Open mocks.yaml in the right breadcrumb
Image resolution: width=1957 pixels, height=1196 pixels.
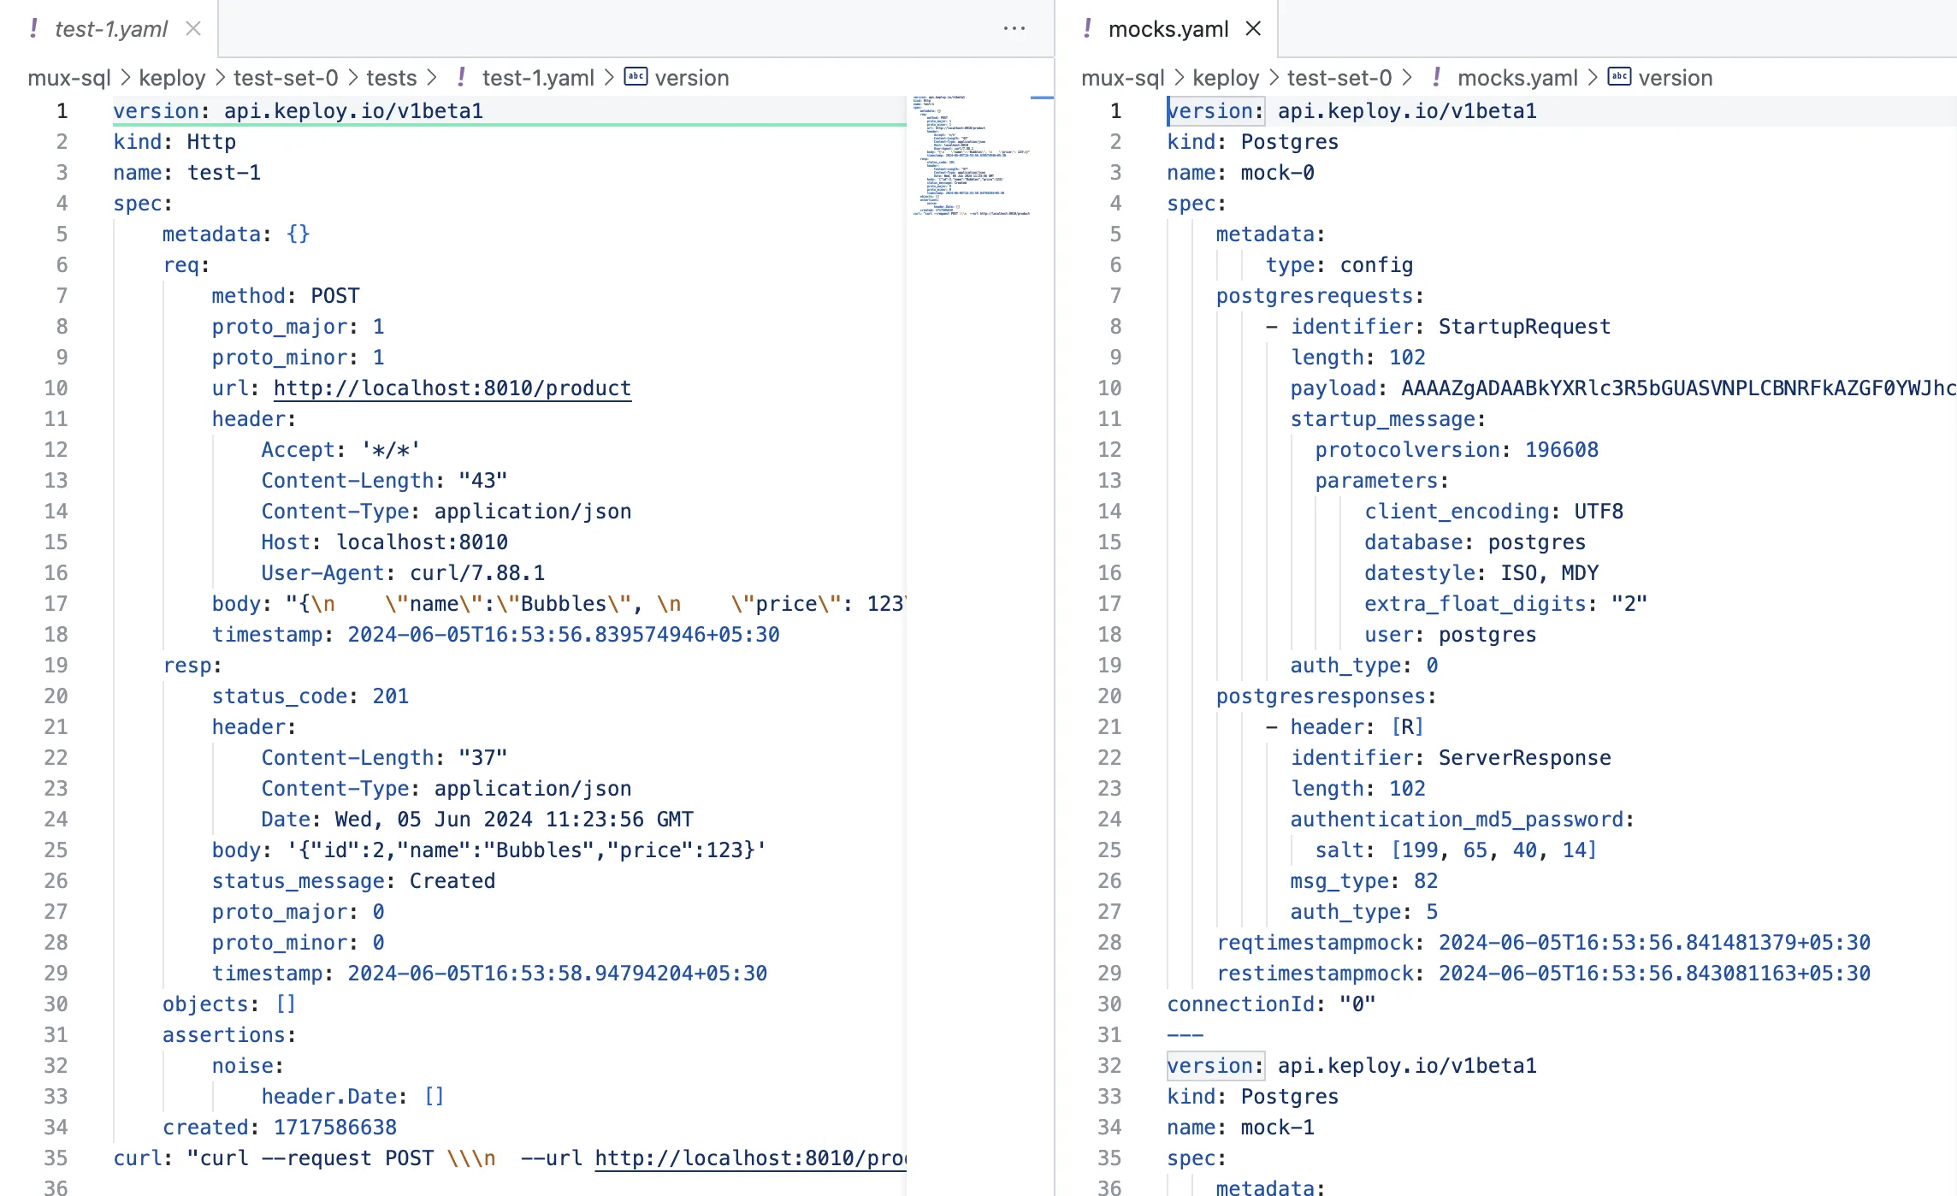(1517, 78)
